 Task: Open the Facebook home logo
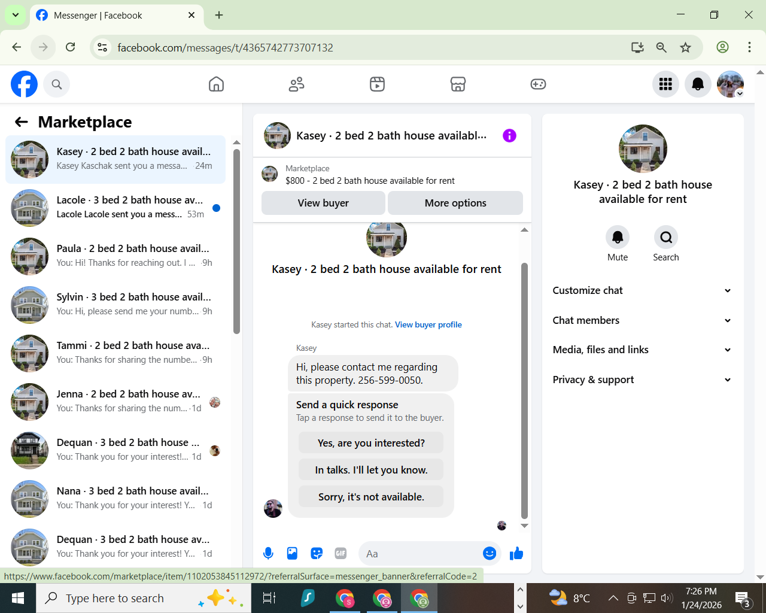[x=25, y=84]
